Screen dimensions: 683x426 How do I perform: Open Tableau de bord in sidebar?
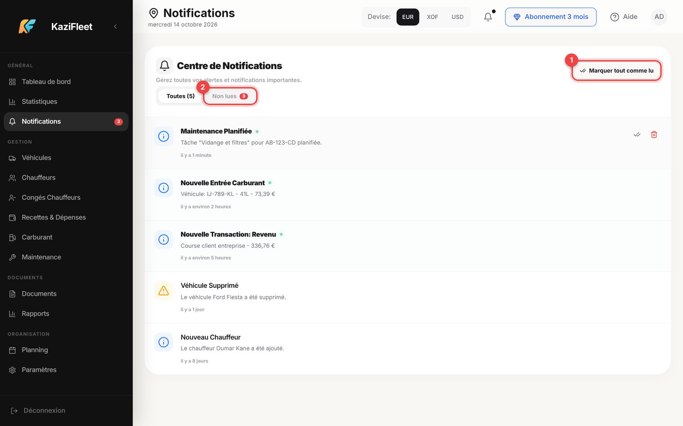(66, 82)
